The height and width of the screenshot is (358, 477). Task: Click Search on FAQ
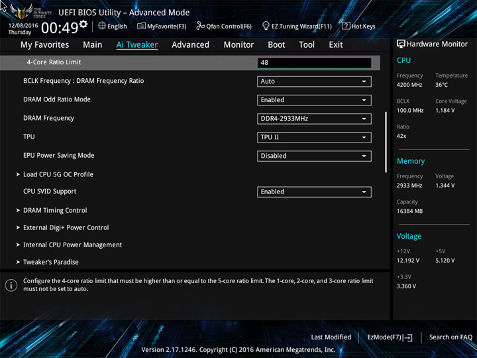tap(450, 337)
